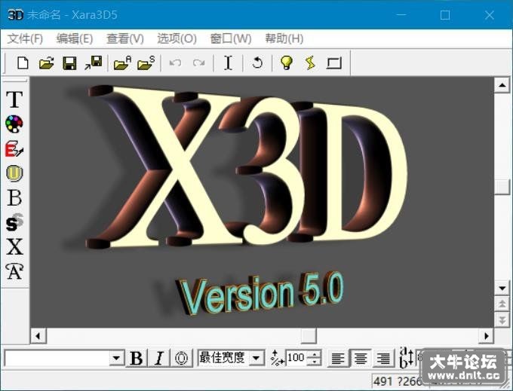This screenshot has width=513, height=391.
Task: Click the Export floppy-with-arrow icon
Action: coord(94,63)
